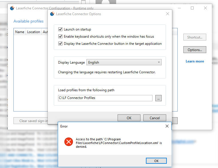Viewport: 218px width, 168px height.
Task: Close the Laserfiche Connector Options window
Action: coord(168,14)
